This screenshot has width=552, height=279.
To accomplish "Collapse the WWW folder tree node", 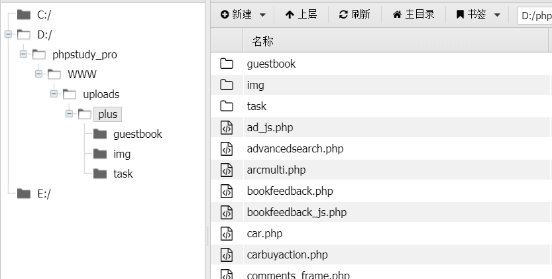I will (38, 74).
